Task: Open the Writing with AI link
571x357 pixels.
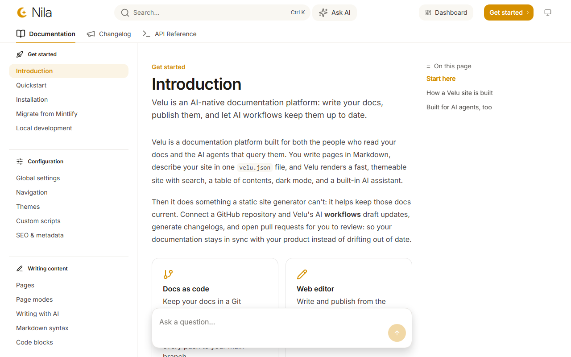Action: pyautogui.click(x=37, y=314)
